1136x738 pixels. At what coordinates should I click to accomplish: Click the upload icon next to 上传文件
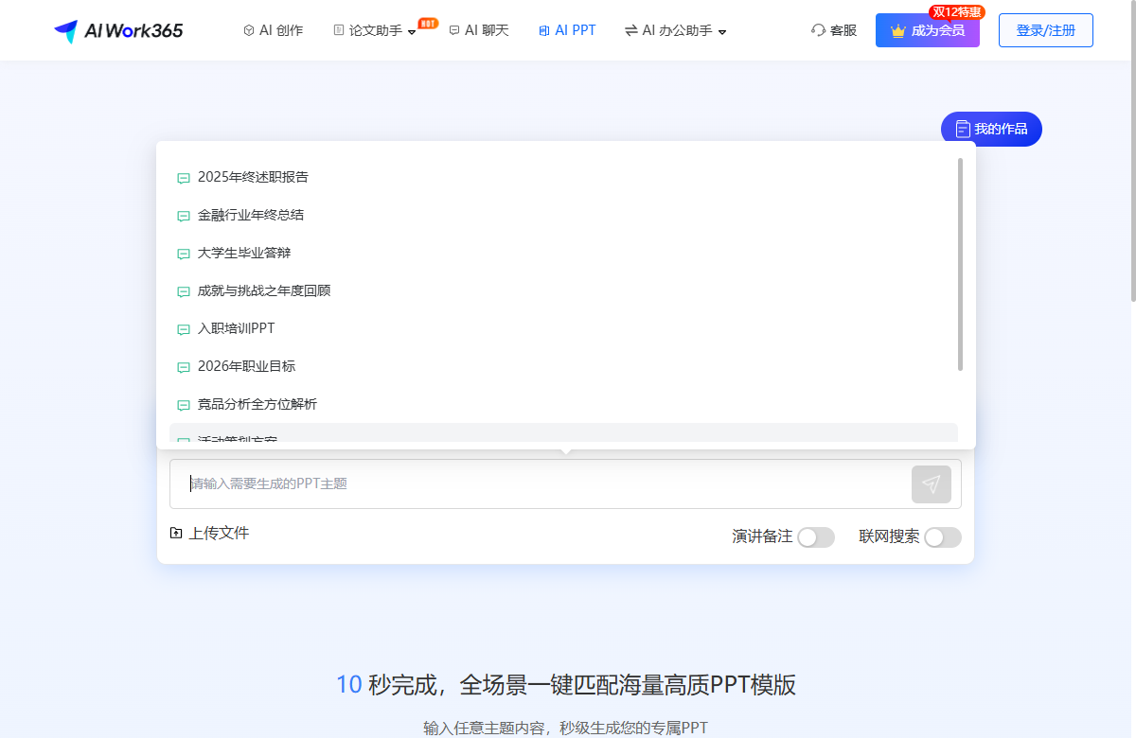click(176, 533)
